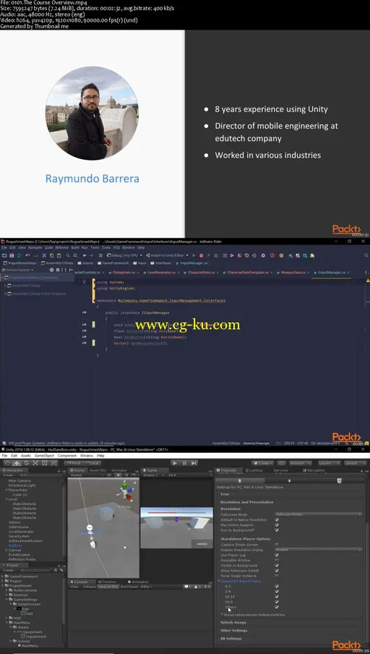The image size is (370, 654).
Task: Enable Resizable Window checkbox
Action: click(x=277, y=560)
